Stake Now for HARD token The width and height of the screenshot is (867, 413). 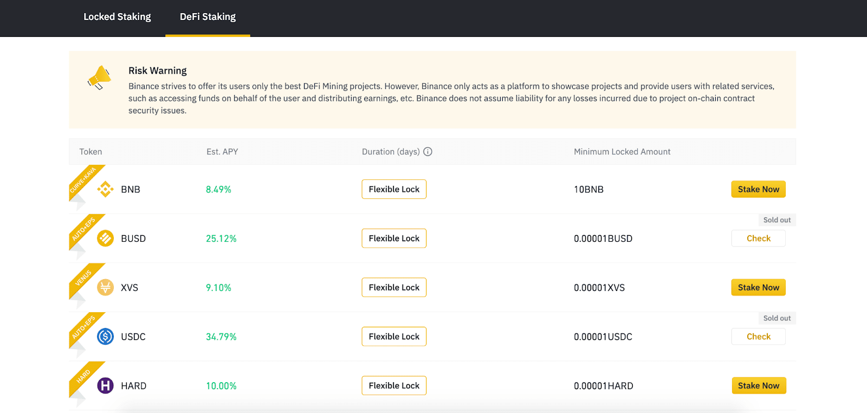[758, 385]
